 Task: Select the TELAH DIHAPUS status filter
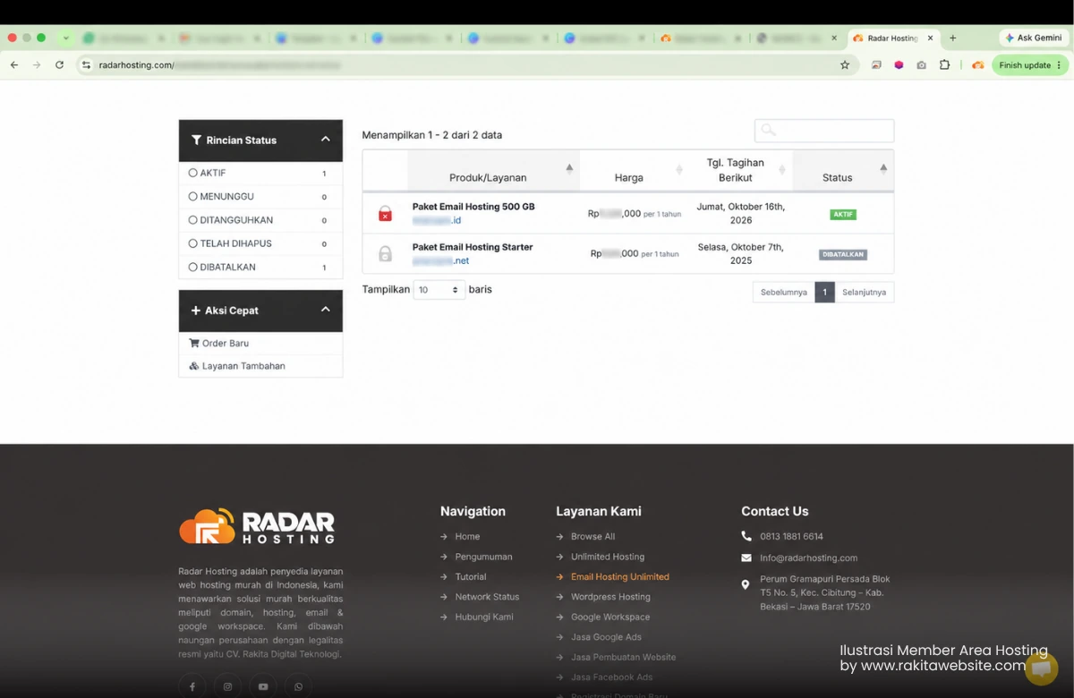coord(260,243)
